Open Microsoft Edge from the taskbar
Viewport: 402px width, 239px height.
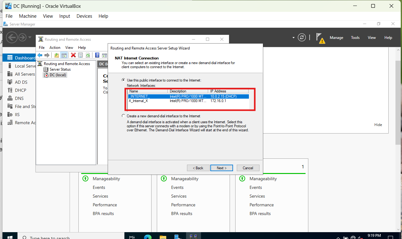pos(148,237)
